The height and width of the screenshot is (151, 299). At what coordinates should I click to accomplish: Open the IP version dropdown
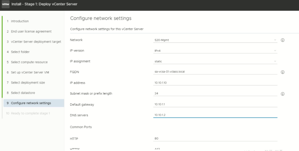(215, 51)
